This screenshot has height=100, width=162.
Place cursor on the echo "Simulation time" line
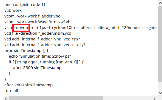pos(40,56)
